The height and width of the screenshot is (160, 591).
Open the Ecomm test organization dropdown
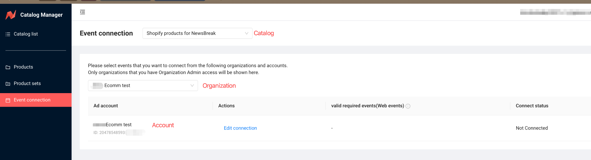(x=143, y=86)
